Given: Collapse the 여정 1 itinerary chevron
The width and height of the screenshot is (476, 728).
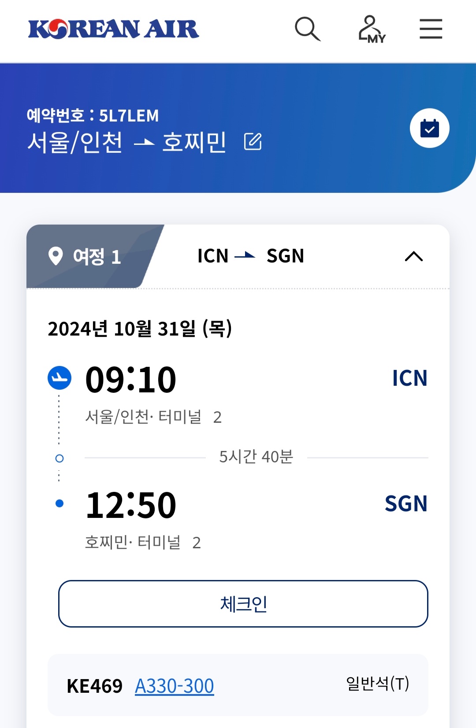Looking at the screenshot, I should (x=413, y=256).
